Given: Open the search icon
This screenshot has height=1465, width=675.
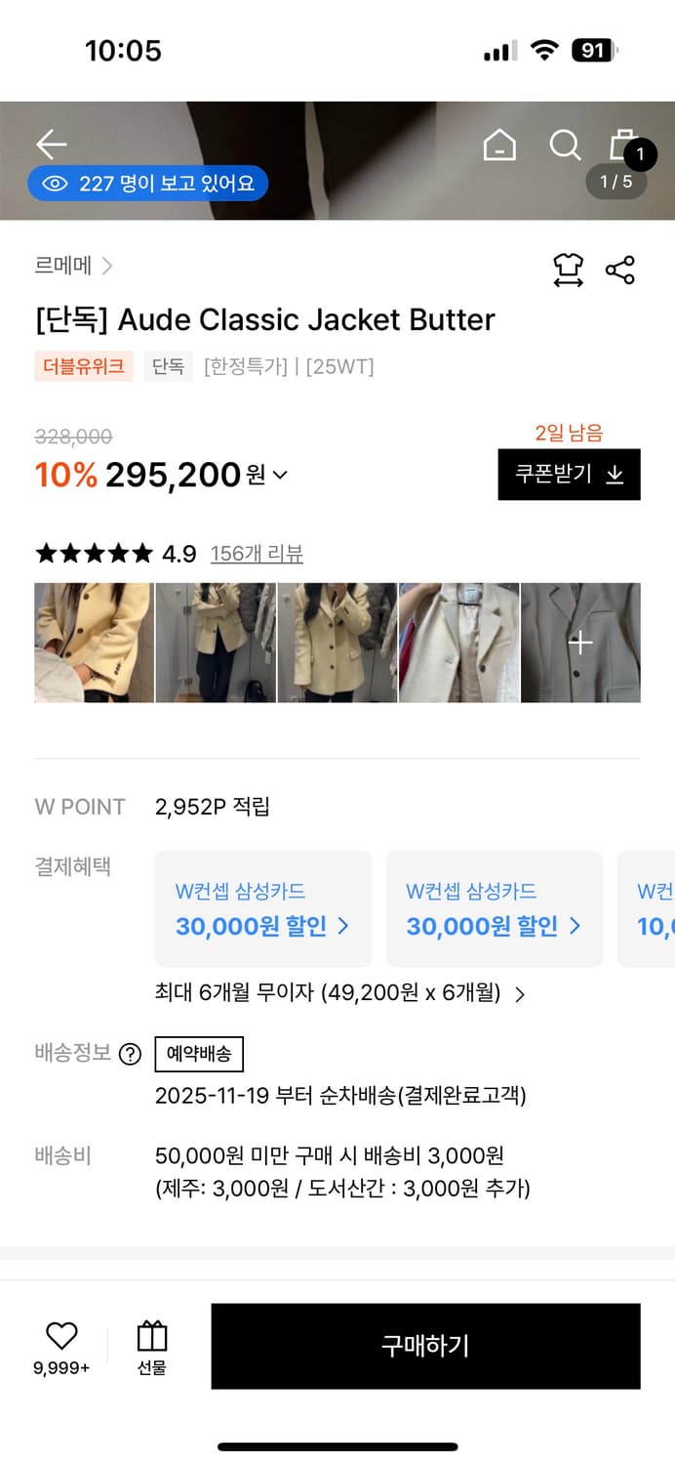Looking at the screenshot, I should click(565, 145).
